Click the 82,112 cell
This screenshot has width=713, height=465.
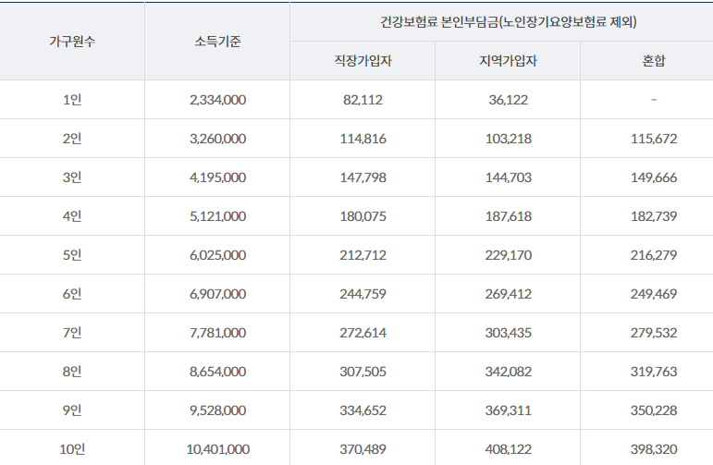click(x=363, y=100)
